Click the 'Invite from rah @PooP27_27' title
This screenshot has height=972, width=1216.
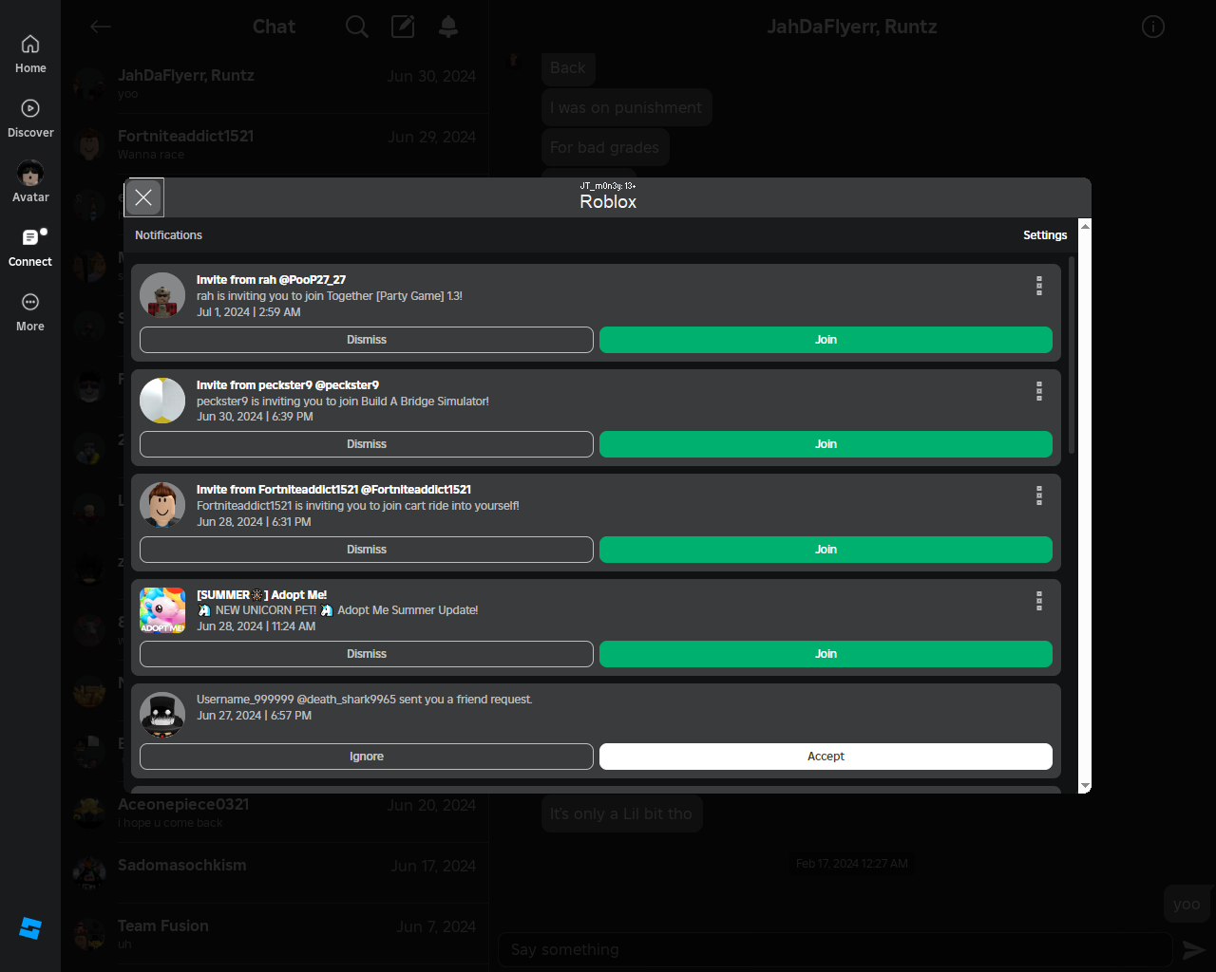[x=271, y=280]
